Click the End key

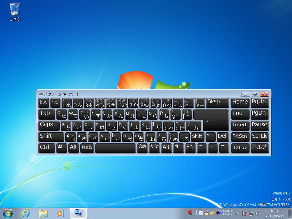(240, 115)
